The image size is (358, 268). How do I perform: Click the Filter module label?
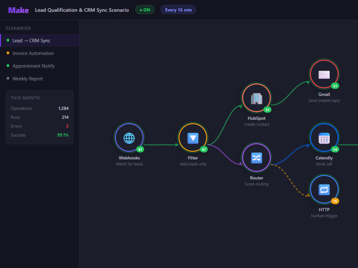pos(193,158)
